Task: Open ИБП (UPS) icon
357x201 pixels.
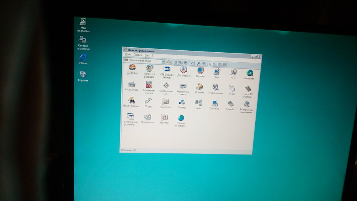Action: coord(233,74)
